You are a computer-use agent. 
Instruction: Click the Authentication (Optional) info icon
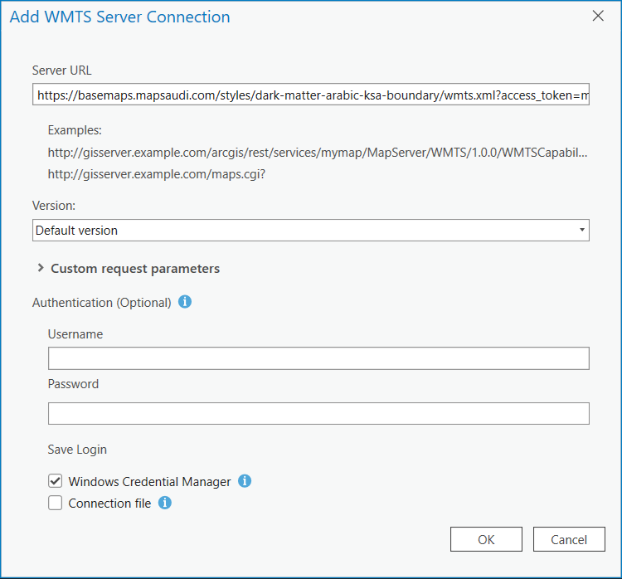coord(185,302)
